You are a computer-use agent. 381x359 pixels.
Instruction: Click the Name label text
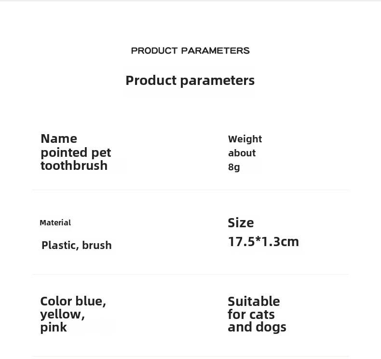point(59,139)
